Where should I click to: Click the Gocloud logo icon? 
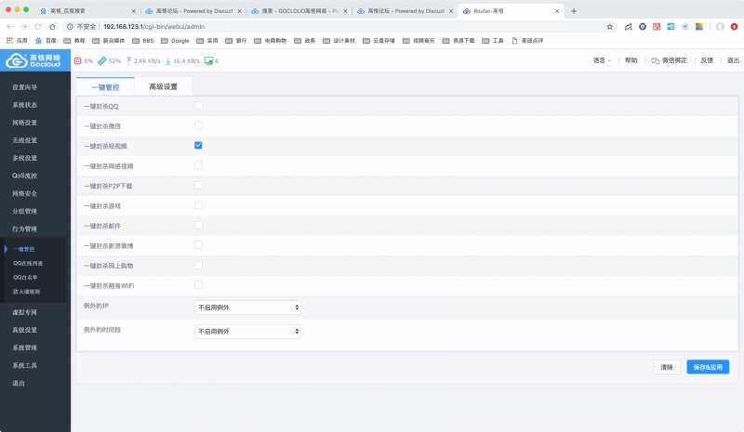[17, 60]
